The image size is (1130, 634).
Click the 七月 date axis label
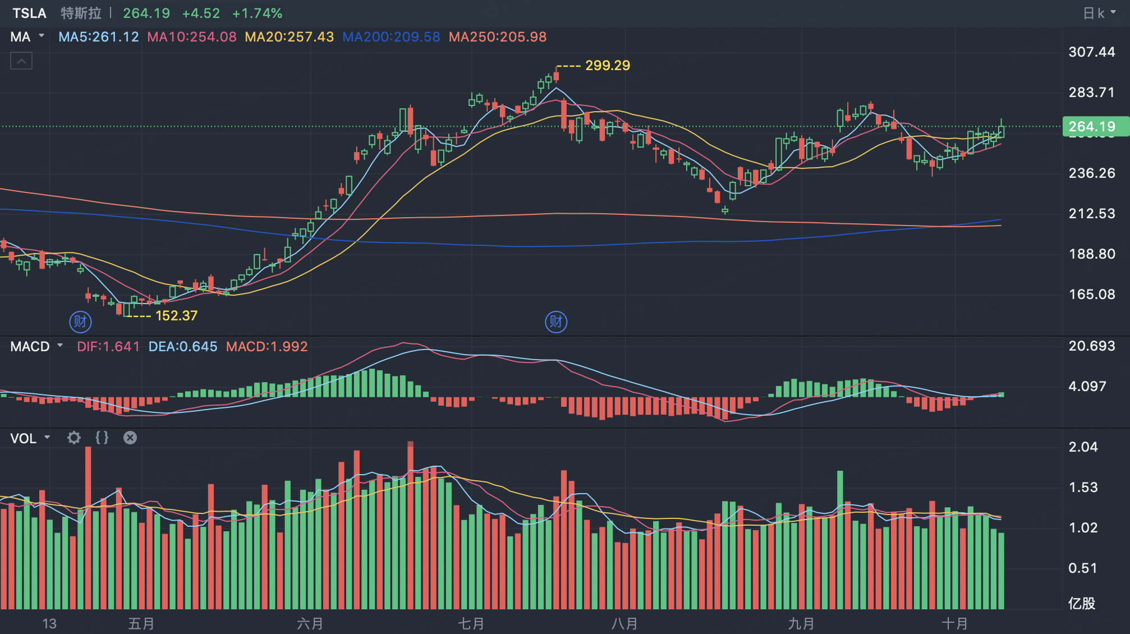point(471,623)
